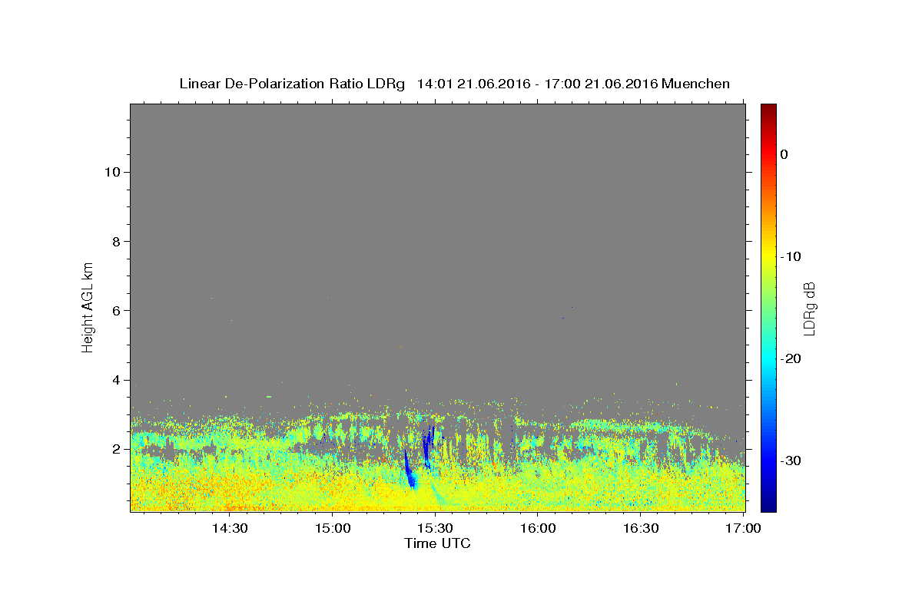Click the 16:00 time tick label

pyautogui.click(x=538, y=528)
